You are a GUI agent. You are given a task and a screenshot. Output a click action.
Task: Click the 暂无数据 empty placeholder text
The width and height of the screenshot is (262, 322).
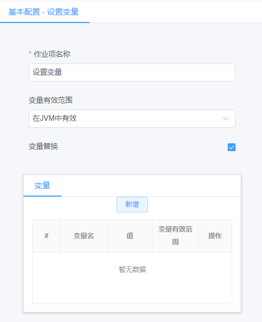[132, 269]
